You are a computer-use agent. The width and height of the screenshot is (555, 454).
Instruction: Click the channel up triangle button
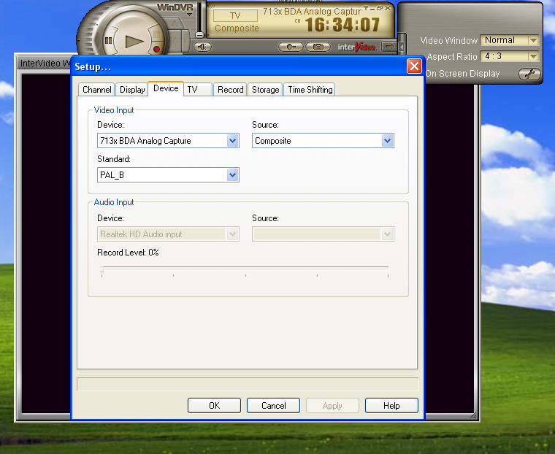(175, 24)
